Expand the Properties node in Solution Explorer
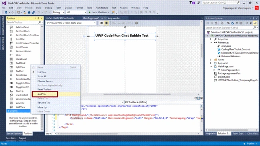260x146 pixels. coord(211,39)
